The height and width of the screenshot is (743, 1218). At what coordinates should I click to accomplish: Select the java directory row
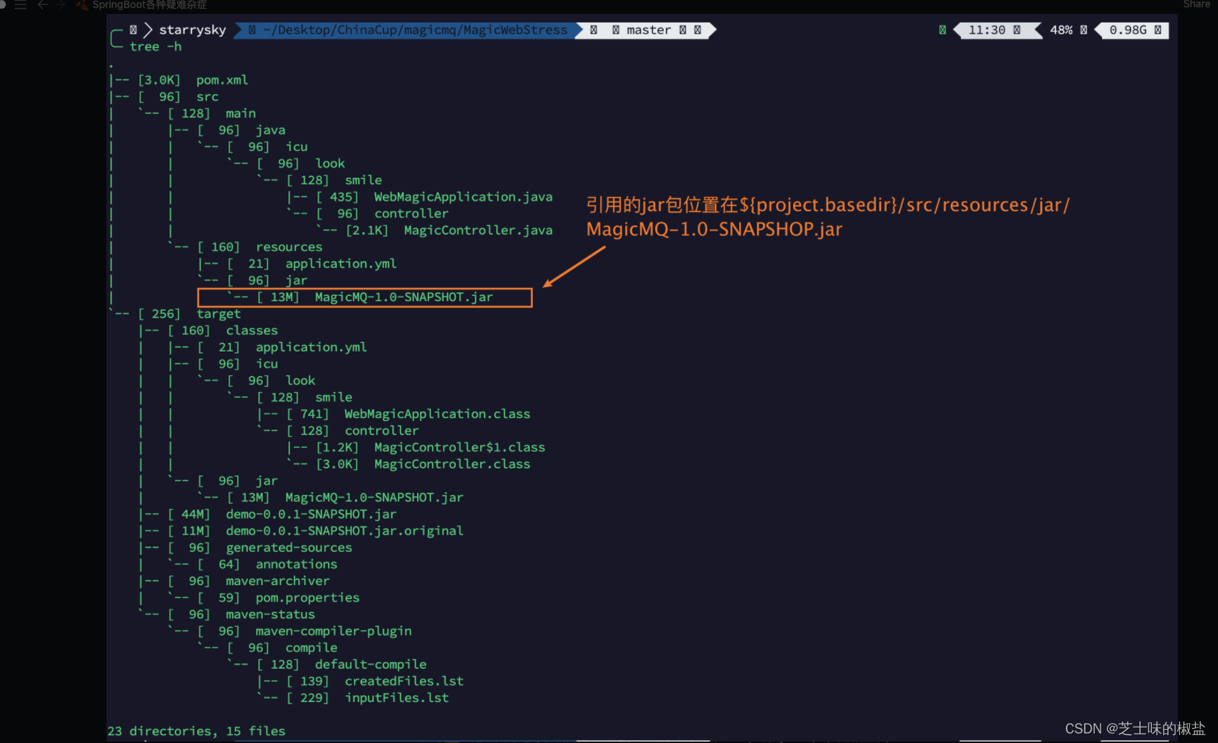227,131
